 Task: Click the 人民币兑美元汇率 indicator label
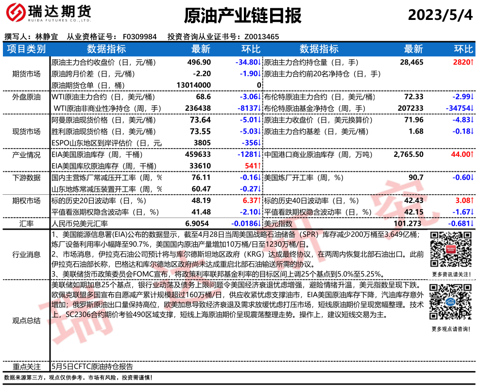(x=80, y=223)
